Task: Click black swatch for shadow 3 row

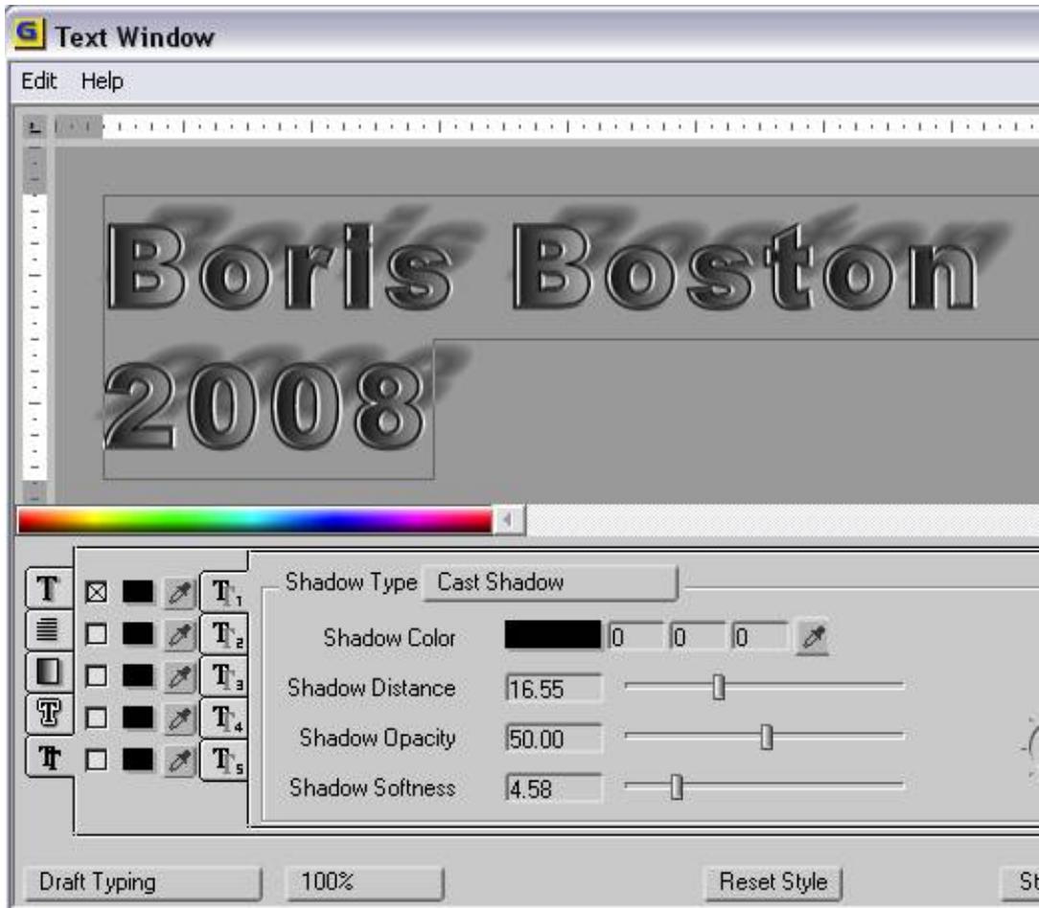Action: (138, 675)
